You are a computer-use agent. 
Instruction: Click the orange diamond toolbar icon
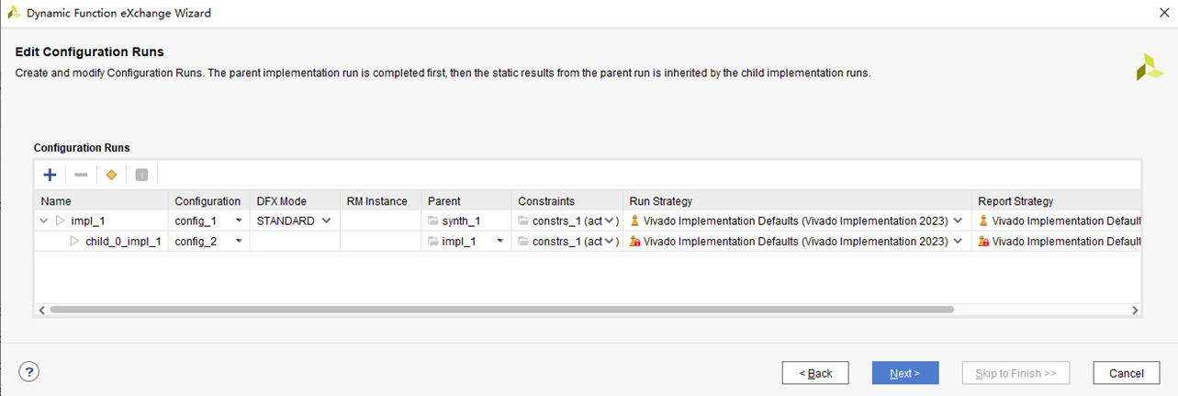111,175
